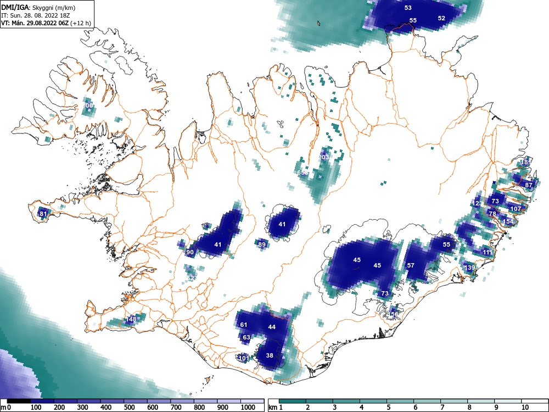Click the 'DMI/IGA: Skyggni (m/km)' title text

tap(38, 7)
